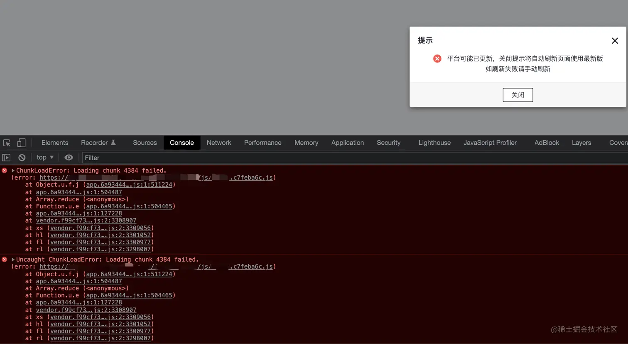This screenshot has height=344, width=628.
Task: Open vendor js:2:3301052 hl link in first error
Action: (x=101, y=235)
